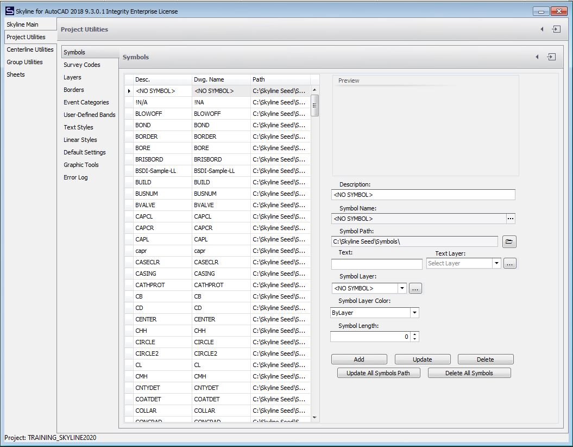This screenshot has height=447, width=573.
Task: Open Symbol Name ellipsis browse button
Action: (x=511, y=219)
